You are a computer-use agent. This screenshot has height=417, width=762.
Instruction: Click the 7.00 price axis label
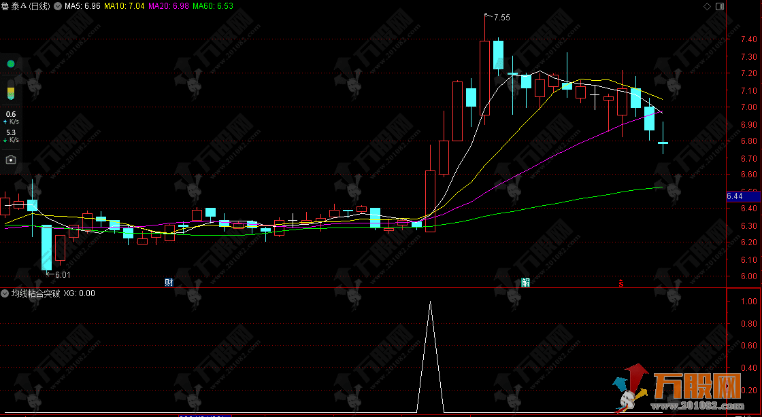748,107
